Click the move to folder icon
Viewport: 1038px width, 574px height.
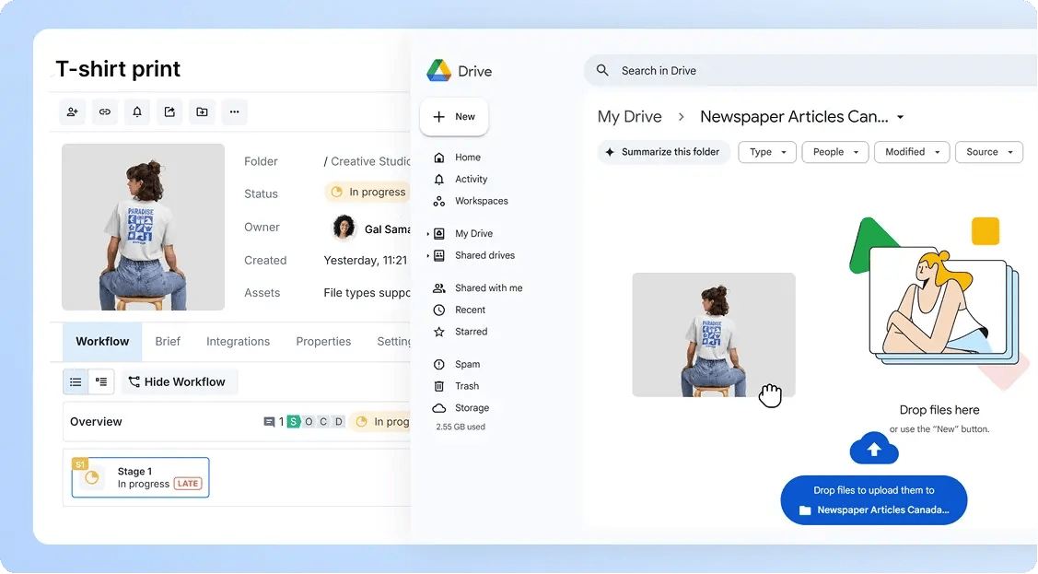point(202,111)
